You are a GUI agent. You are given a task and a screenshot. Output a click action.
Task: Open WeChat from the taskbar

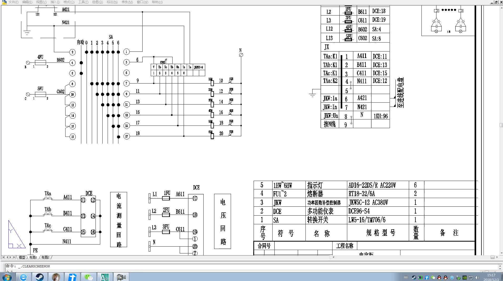[88, 277]
